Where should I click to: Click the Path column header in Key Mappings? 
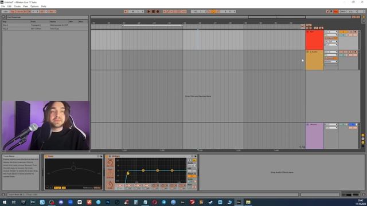tap(33, 22)
